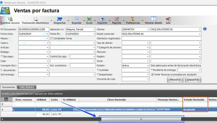Click the Cambiar recurso toolbar icon
217x123 pixels.
10,19
